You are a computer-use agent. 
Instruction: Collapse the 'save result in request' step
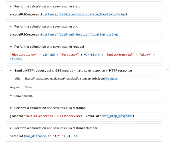click(x=11, y=47)
